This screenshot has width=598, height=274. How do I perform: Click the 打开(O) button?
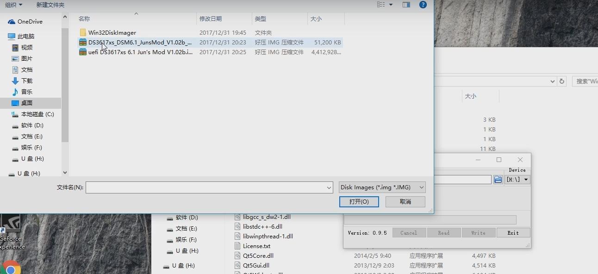359,202
